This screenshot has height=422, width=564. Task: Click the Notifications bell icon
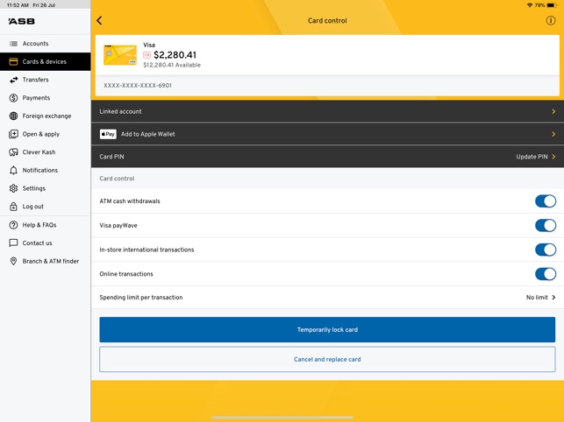[x=13, y=170]
